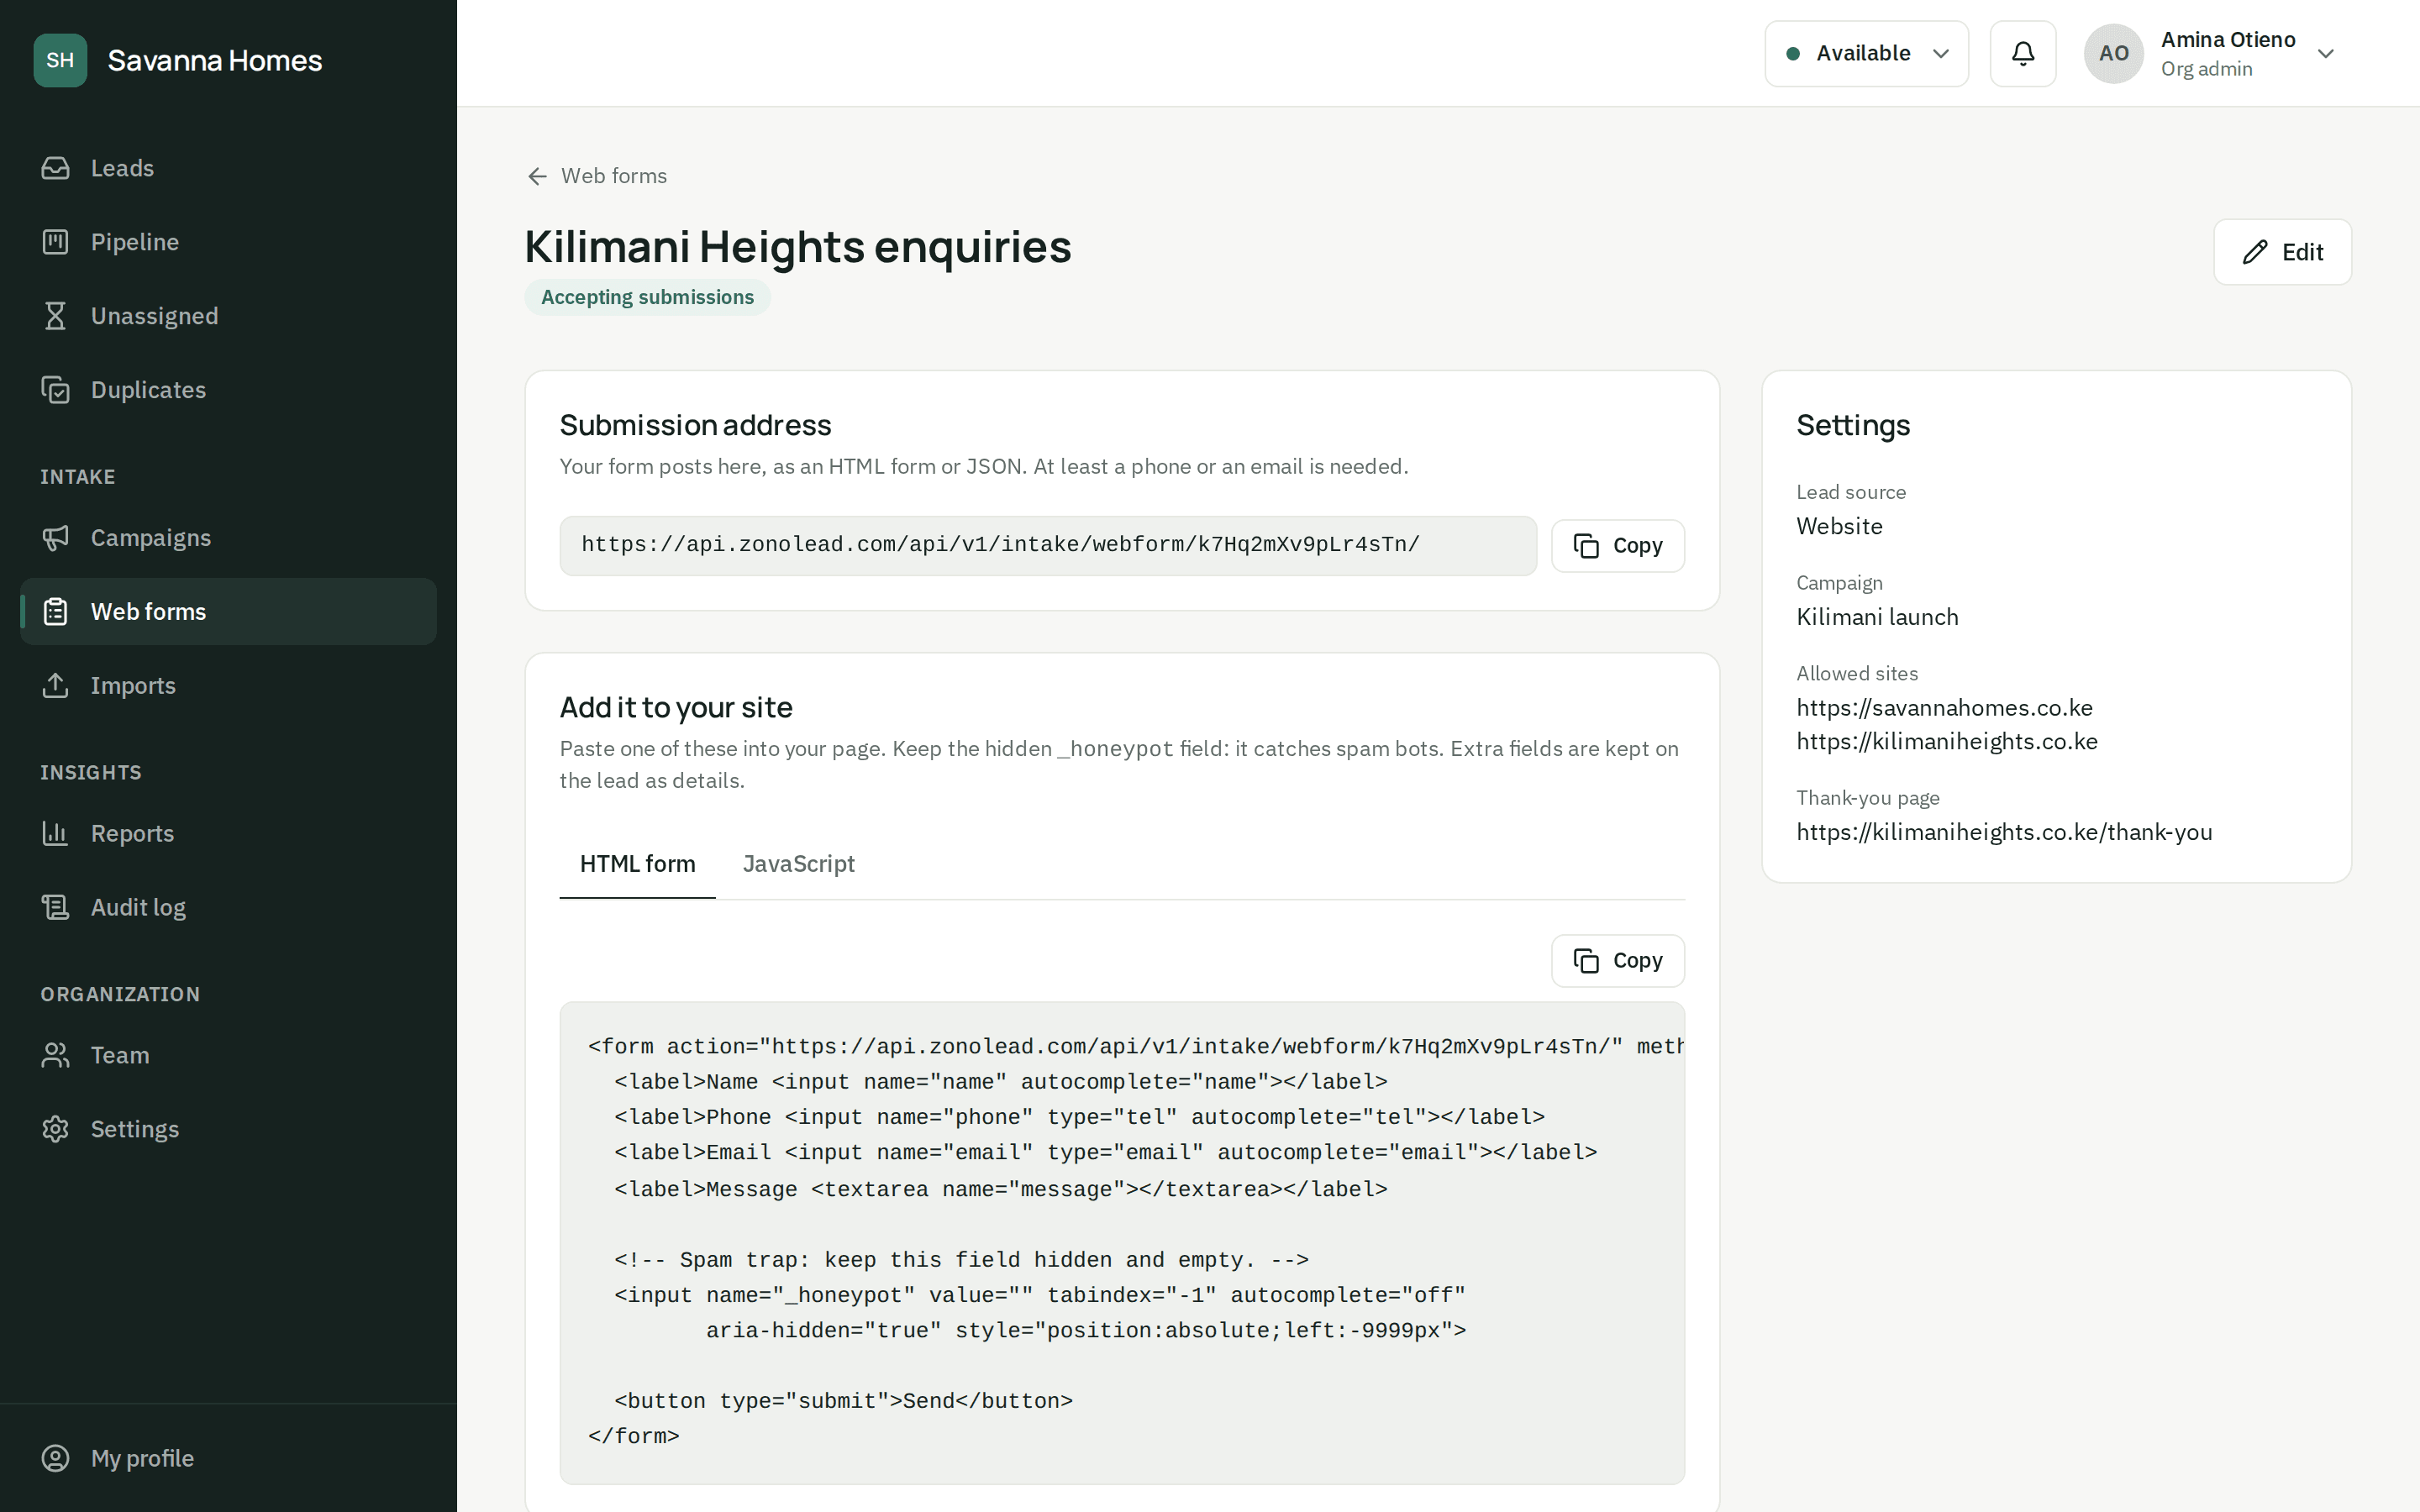
Task: View Reports under Insights
Action: [x=228, y=834]
